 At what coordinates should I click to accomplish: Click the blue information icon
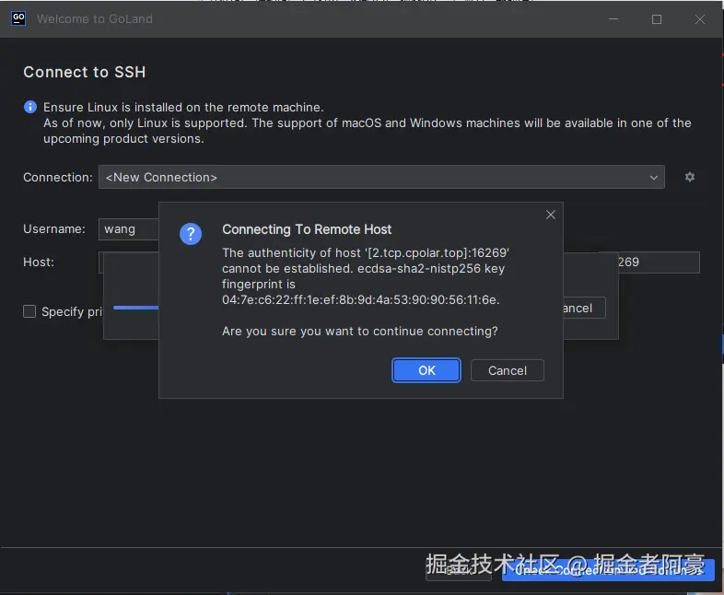tap(30, 107)
